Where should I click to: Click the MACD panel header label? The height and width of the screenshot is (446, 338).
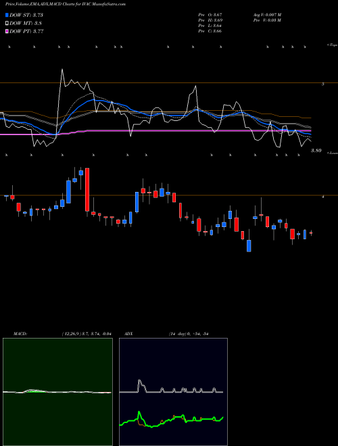coord(20,334)
